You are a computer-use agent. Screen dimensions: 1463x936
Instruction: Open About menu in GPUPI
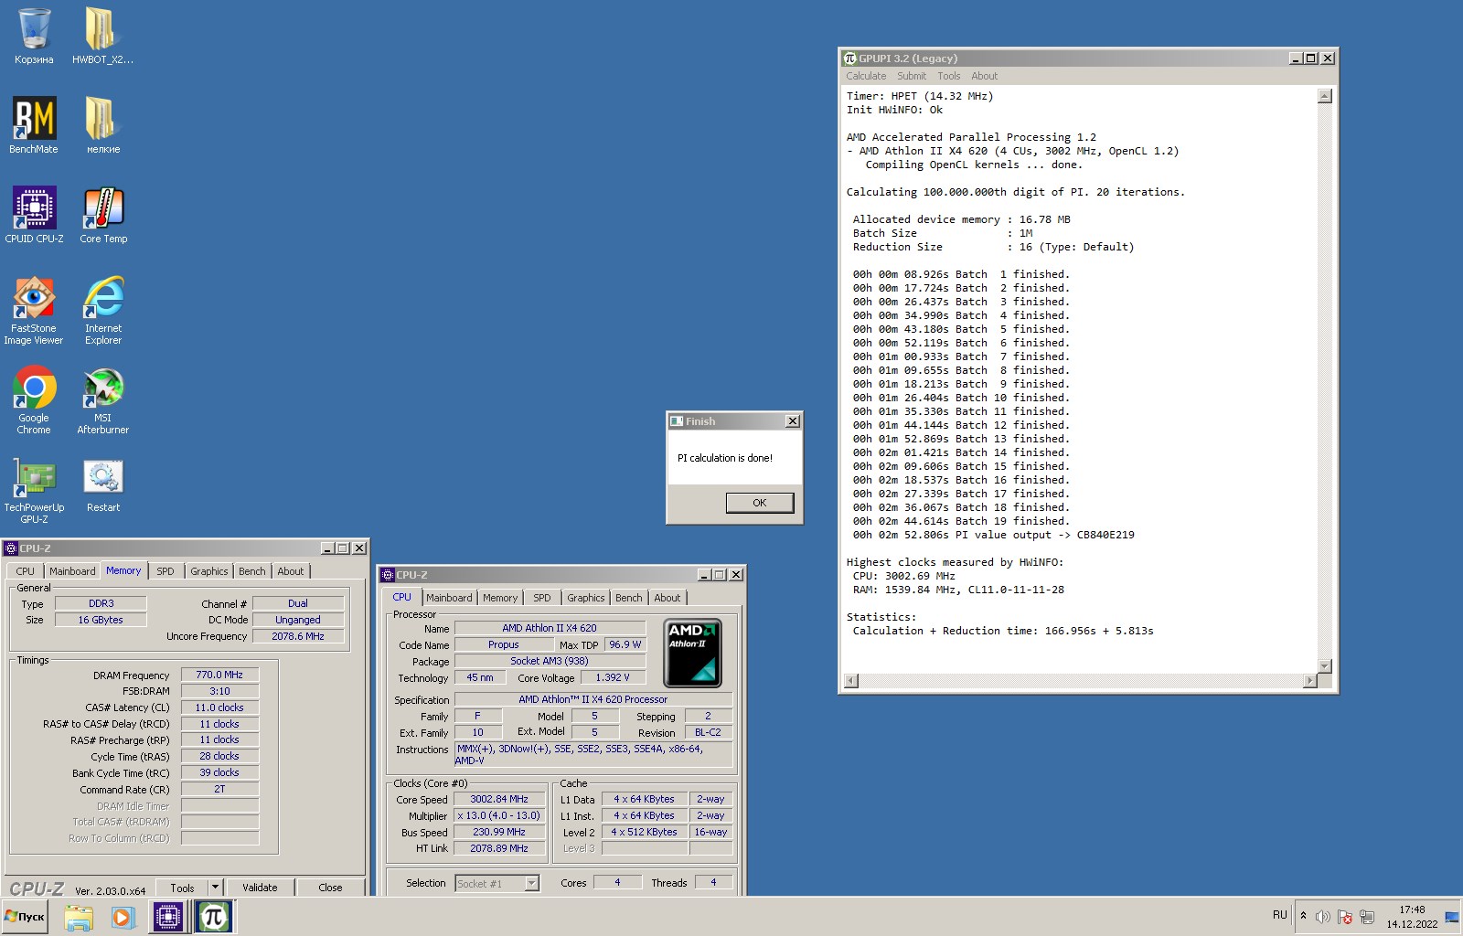pos(984,76)
